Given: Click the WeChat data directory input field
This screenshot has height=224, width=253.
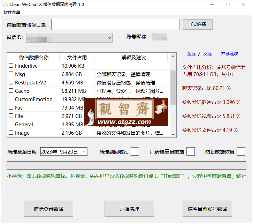Looking at the screenshot, I should point(115,24).
